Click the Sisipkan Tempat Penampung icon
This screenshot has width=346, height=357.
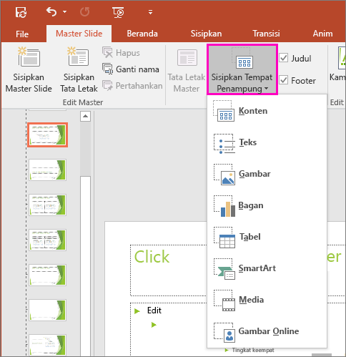click(x=242, y=59)
